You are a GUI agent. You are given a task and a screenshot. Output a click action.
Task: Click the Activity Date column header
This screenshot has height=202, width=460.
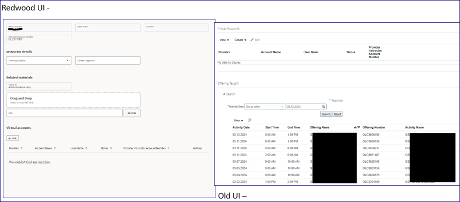241,128
